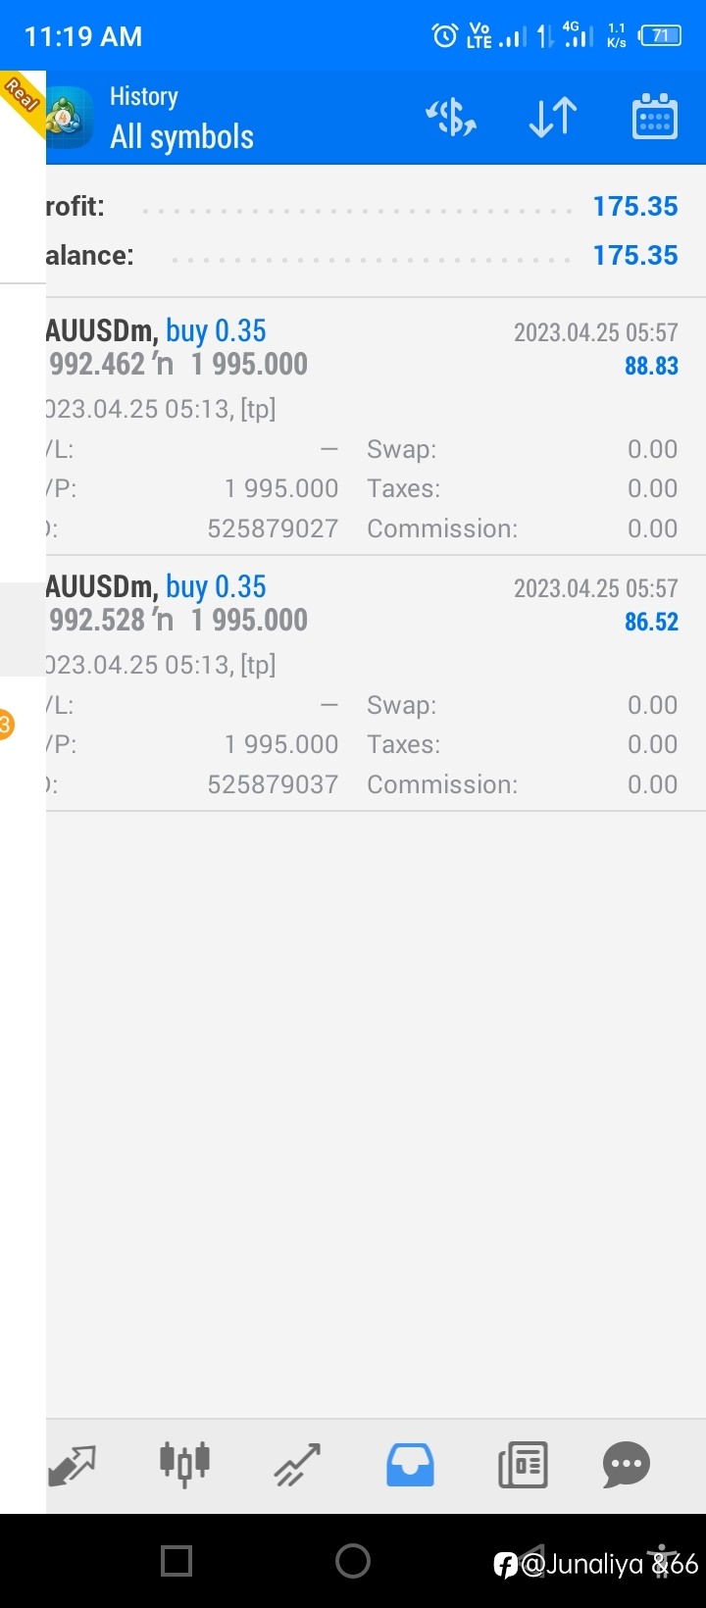Open the Trade tab trend icon
This screenshot has height=1608, width=706.
297,1465
